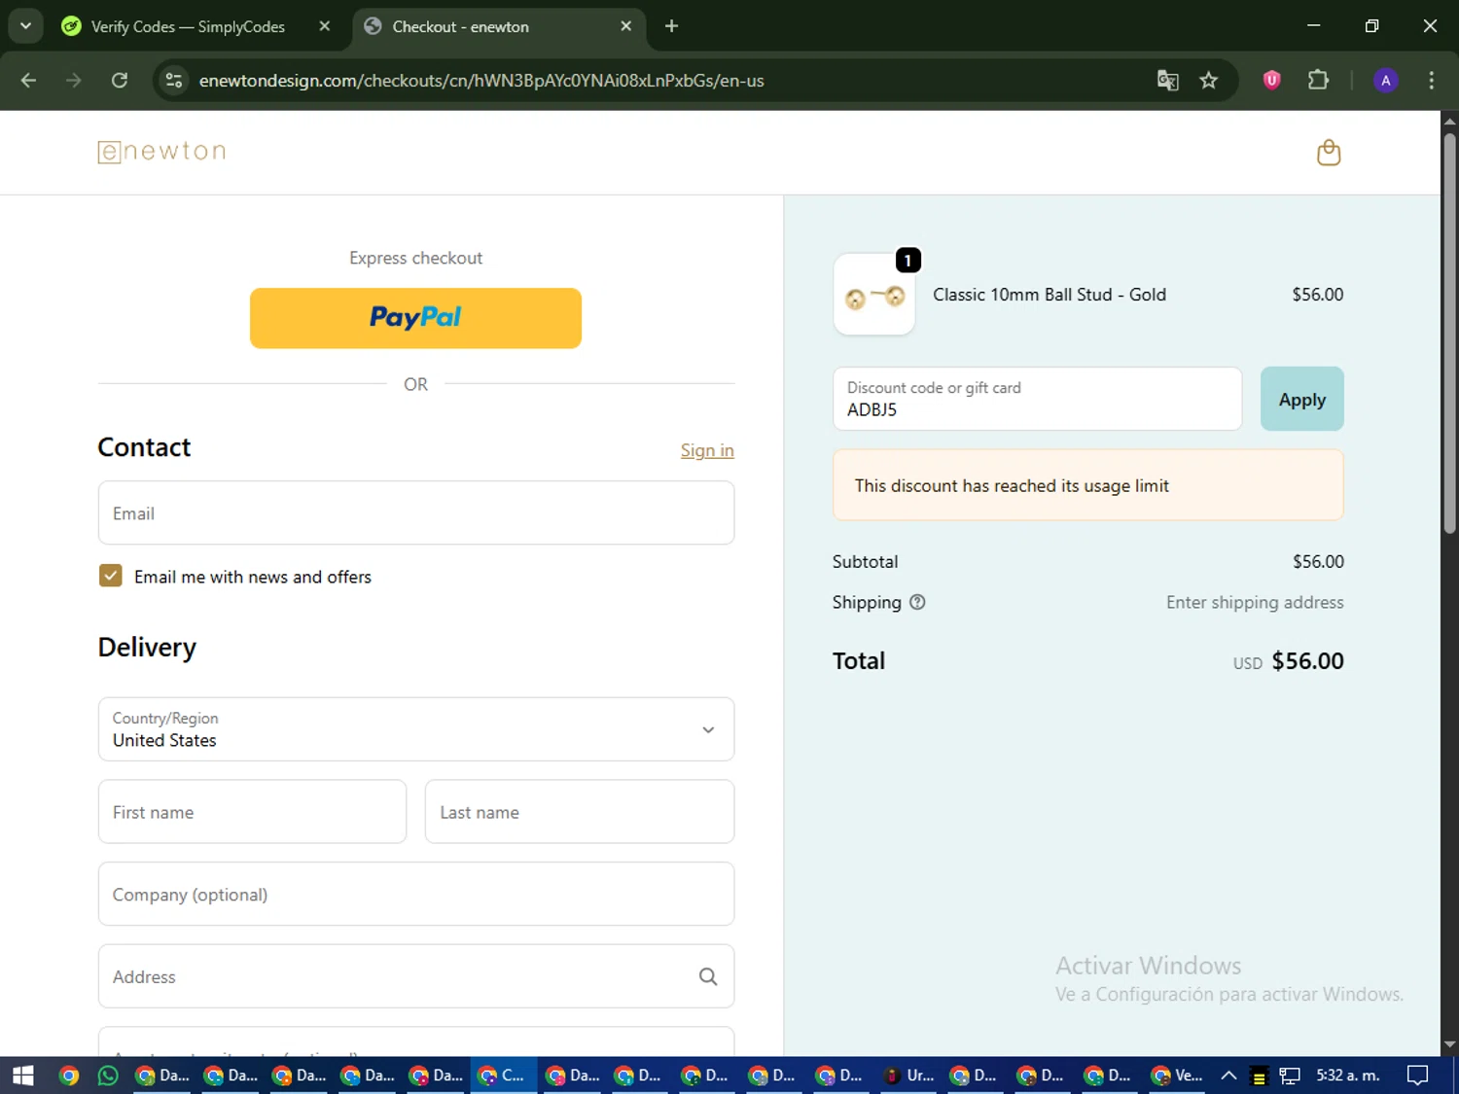
Task: Click the address search magnifier icon
Action: pyautogui.click(x=708, y=976)
